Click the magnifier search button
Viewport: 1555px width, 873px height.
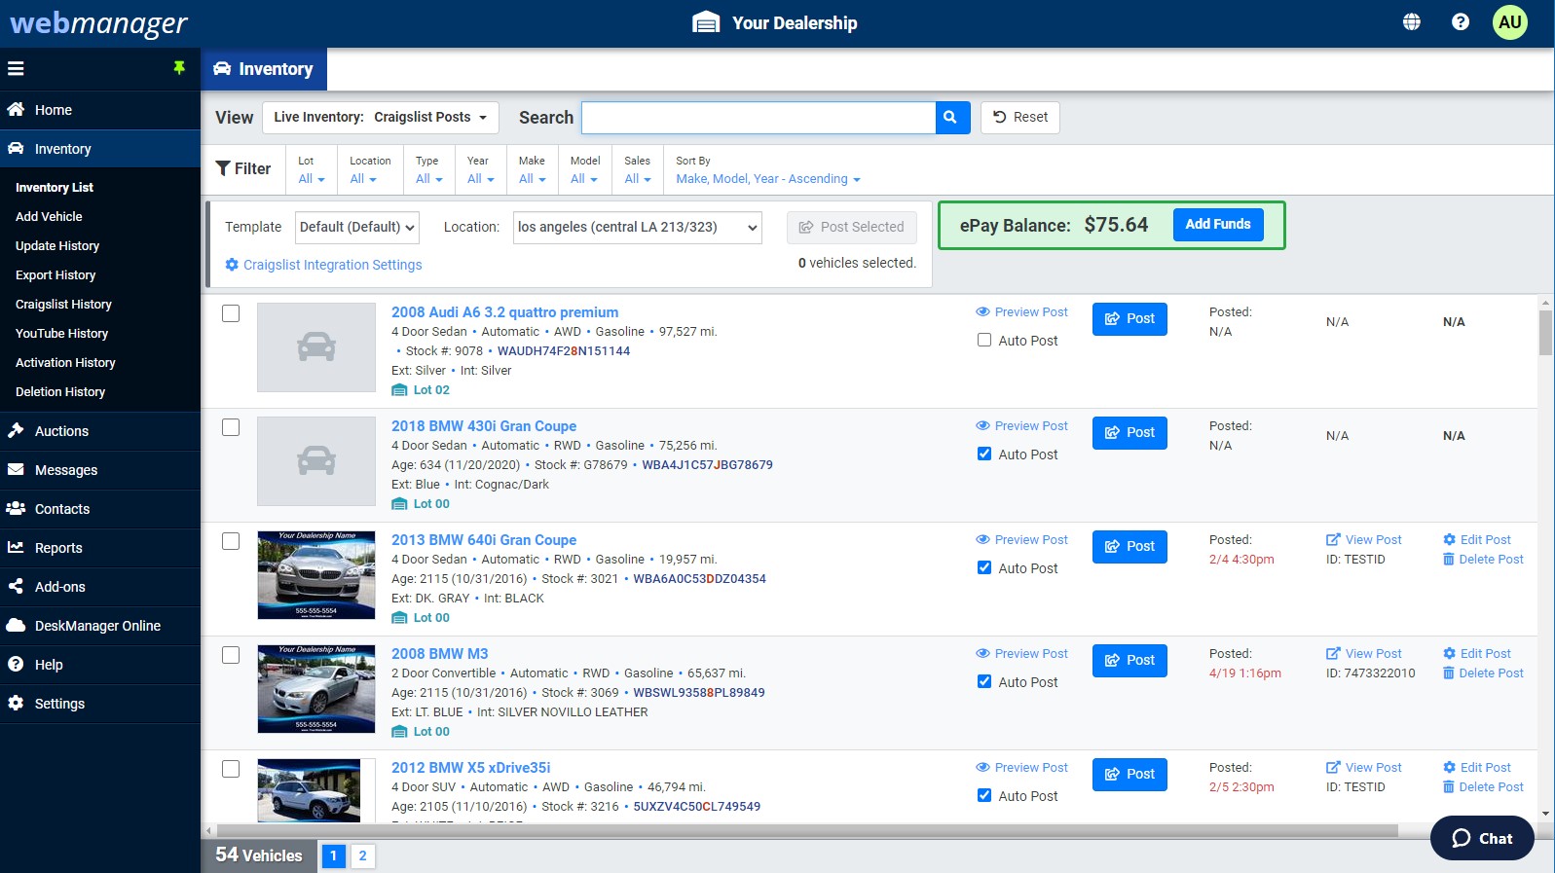(x=951, y=118)
